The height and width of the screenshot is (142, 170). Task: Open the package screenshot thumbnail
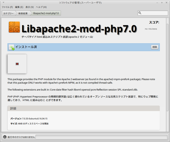point(17,64)
